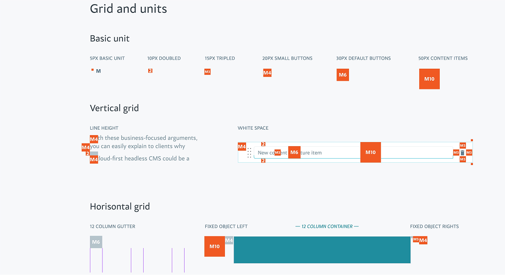The image size is (505, 275).
Task: Select the 12 COLUMN CONTAINER label
Action: click(327, 226)
